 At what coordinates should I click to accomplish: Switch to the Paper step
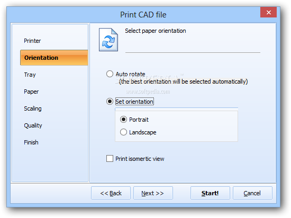pyautogui.click(x=31, y=92)
